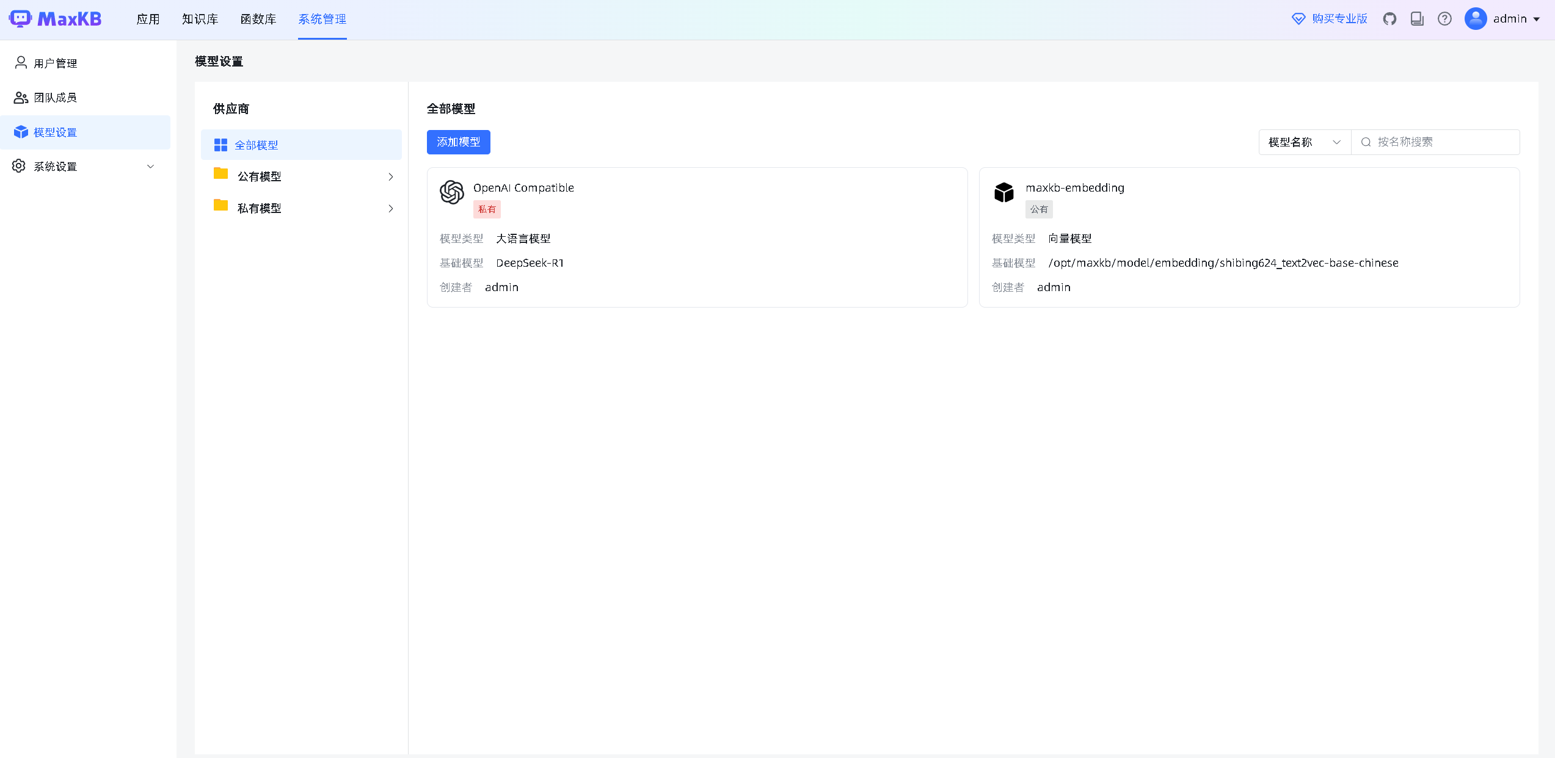The height and width of the screenshot is (758, 1555).
Task: Click the OpenAI logo on the model card
Action: click(x=451, y=193)
